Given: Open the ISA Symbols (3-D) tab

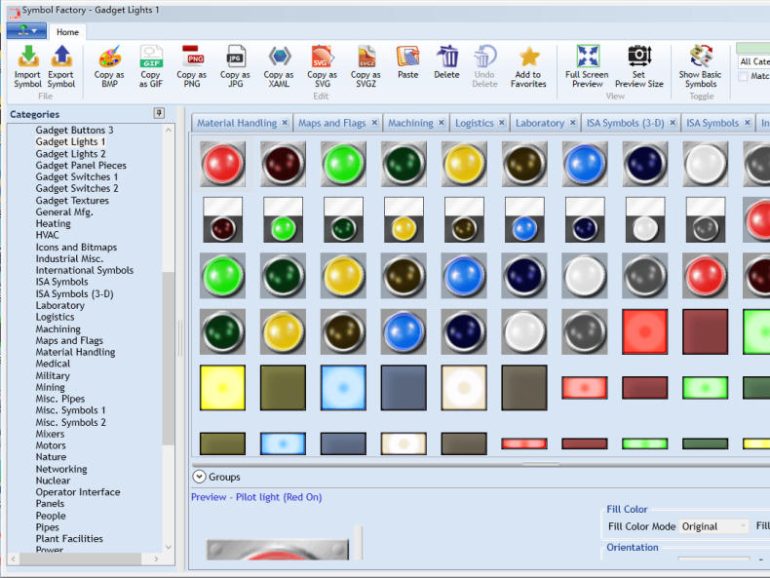Looking at the screenshot, I should click(x=625, y=123).
